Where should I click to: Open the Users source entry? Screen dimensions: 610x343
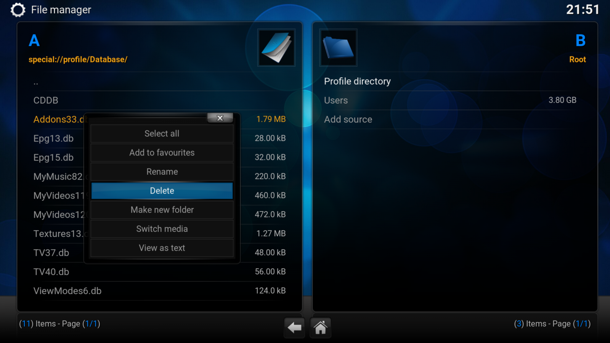click(x=336, y=101)
